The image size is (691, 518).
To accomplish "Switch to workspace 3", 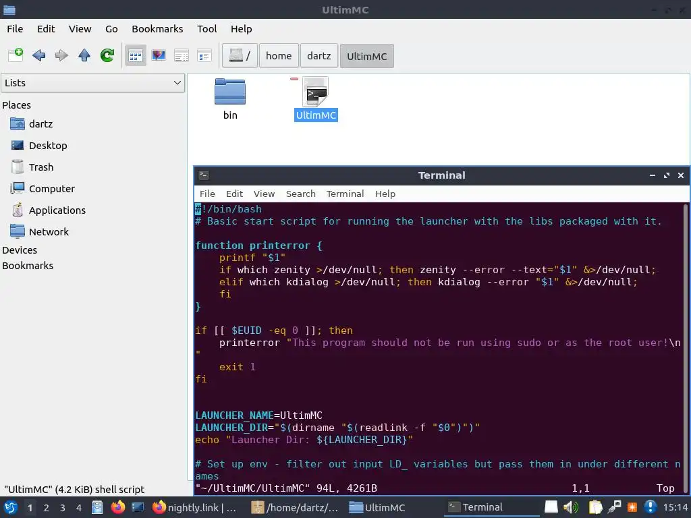I will coord(63,508).
